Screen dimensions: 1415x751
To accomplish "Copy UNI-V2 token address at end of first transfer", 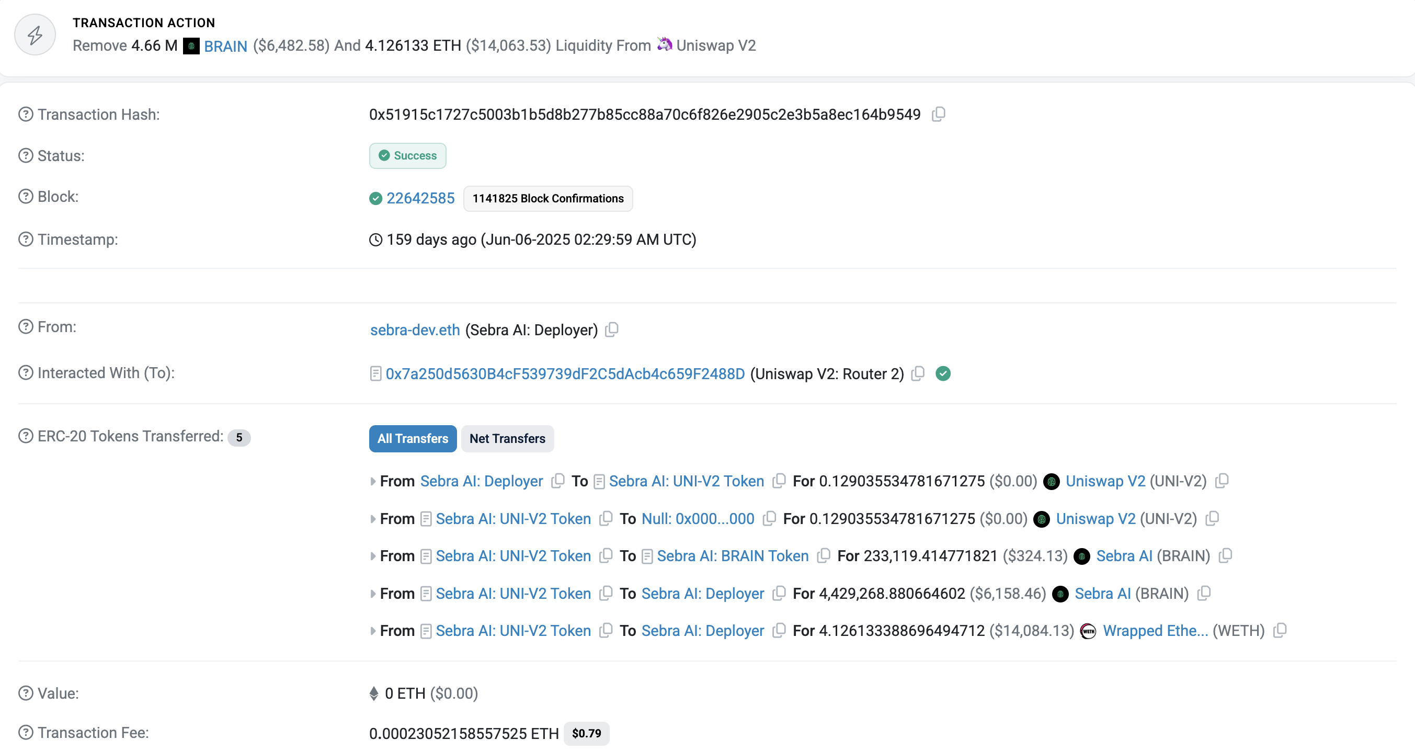I will click(x=1222, y=481).
